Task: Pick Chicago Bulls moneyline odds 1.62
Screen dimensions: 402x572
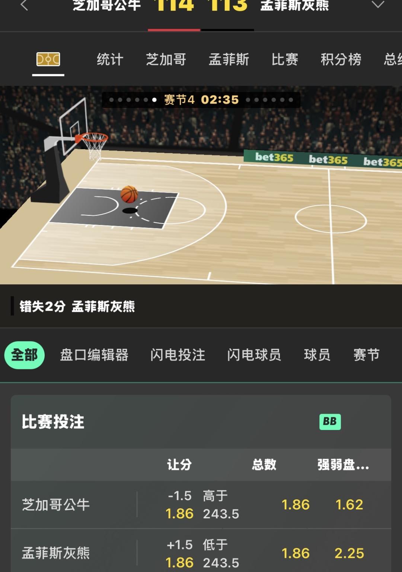Action: 349,505
